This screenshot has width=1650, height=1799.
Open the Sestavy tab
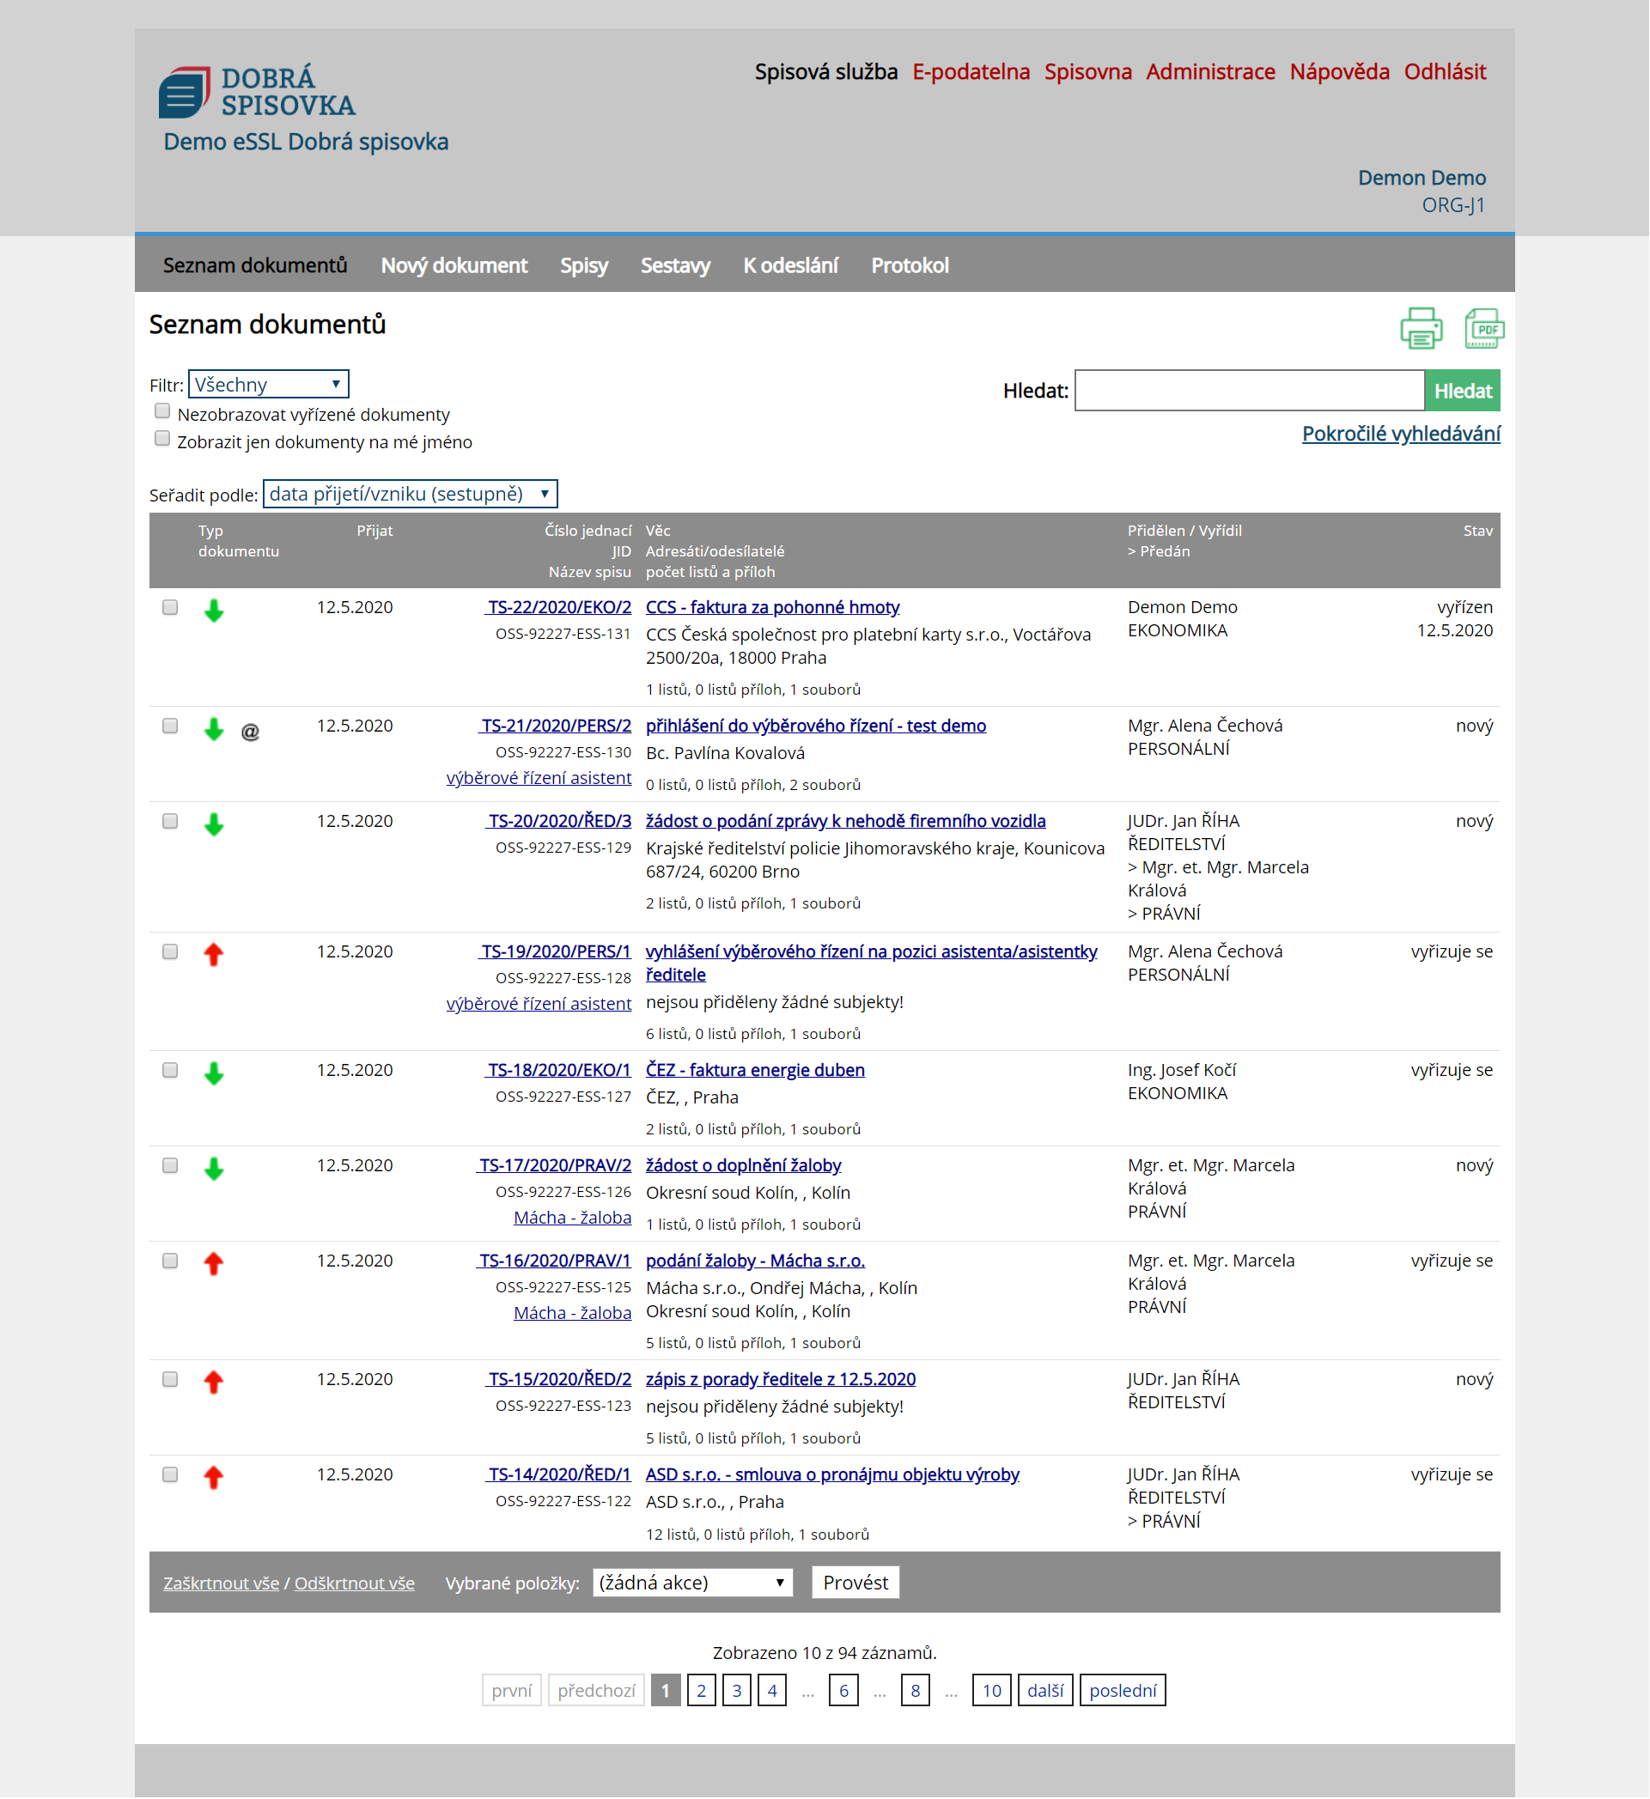point(676,266)
